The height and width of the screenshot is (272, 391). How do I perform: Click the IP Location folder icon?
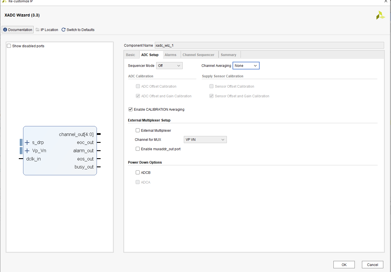pyautogui.click(x=38, y=30)
